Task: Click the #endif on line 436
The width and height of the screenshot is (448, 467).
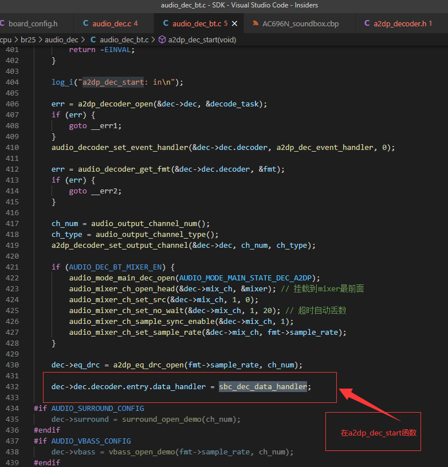Action: 47,430
